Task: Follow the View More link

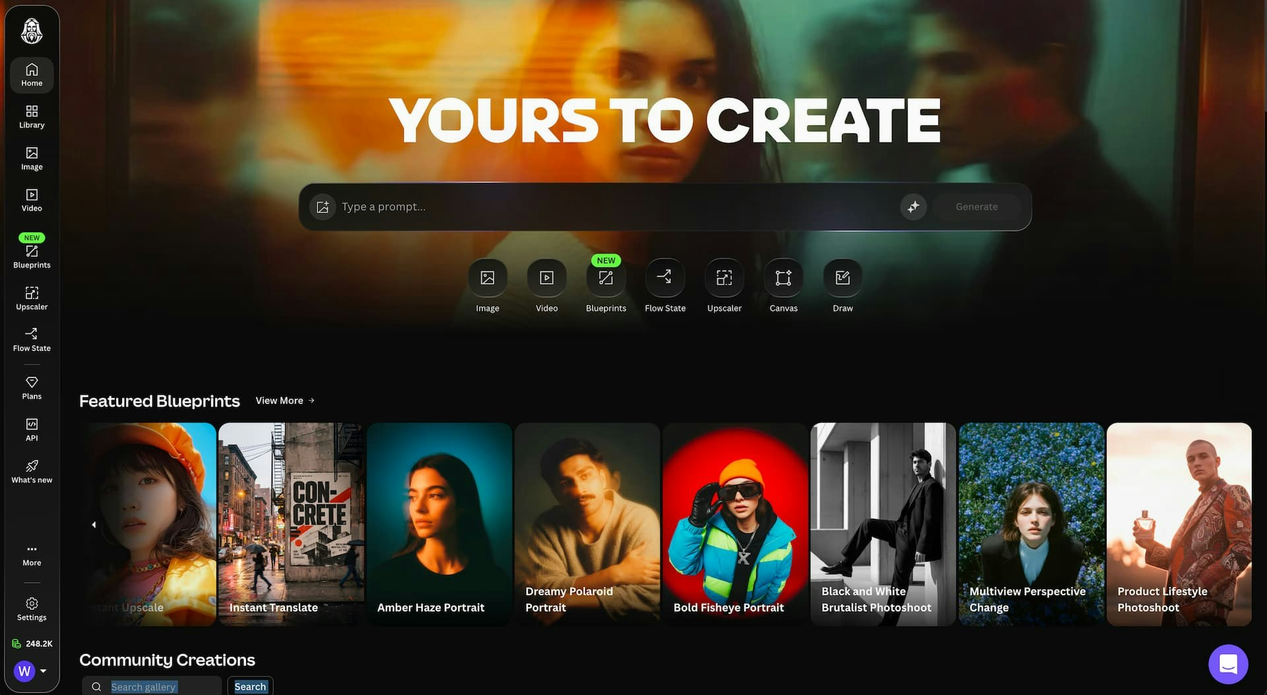Action: (285, 401)
